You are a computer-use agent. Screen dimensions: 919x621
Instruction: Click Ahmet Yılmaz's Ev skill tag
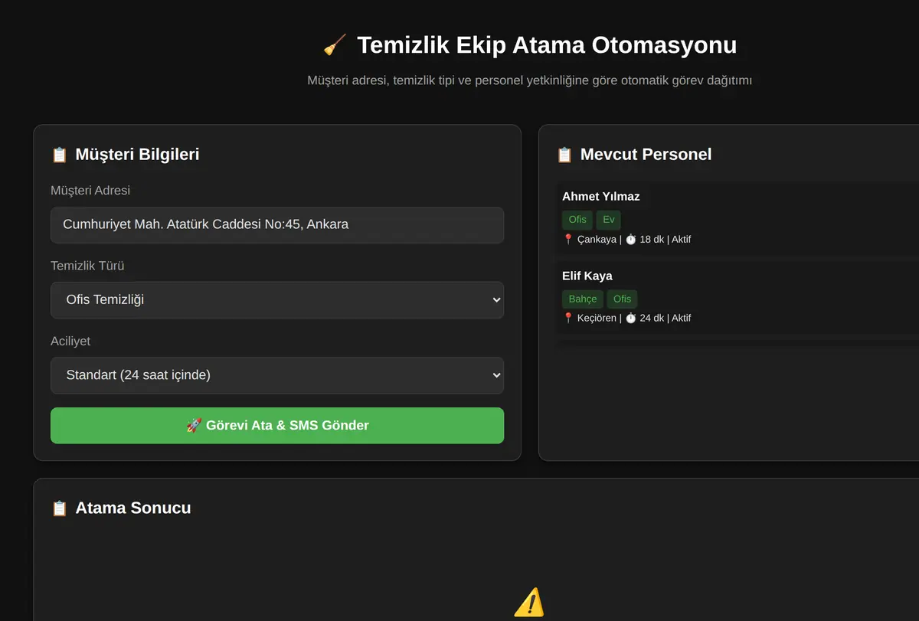(609, 220)
